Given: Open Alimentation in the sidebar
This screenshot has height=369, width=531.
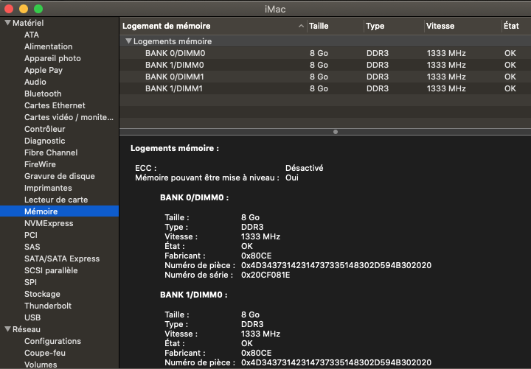Looking at the screenshot, I should point(49,46).
